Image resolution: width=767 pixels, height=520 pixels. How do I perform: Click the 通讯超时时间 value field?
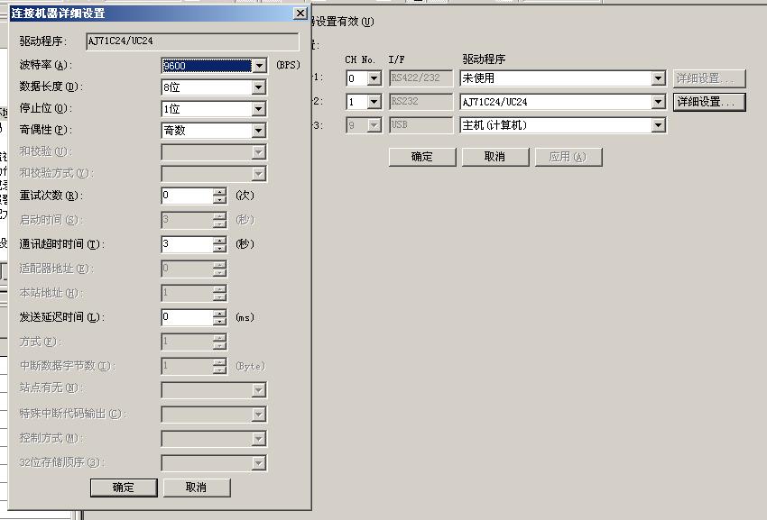tap(186, 244)
